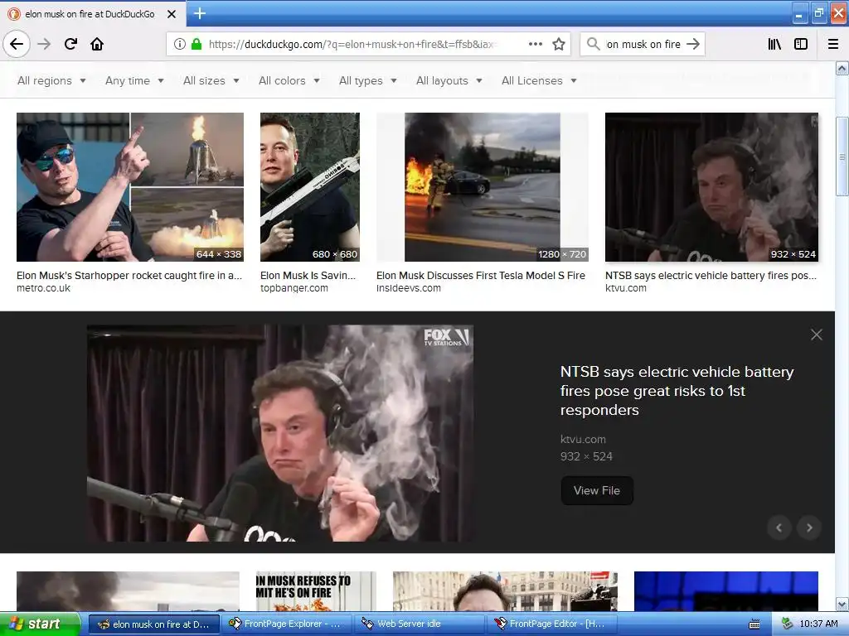Screen dimensions: 849x636
Task: Open page actions three-dots menu
Action: click(535, 45)
